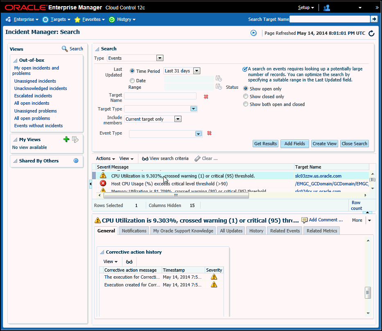Click the page refresh icon
This screenshot has width=382, height=331.
[x=371, y=33]
